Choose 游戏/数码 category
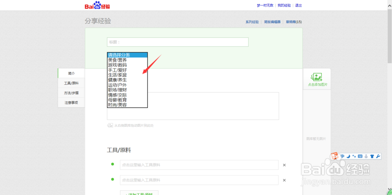 127,65
